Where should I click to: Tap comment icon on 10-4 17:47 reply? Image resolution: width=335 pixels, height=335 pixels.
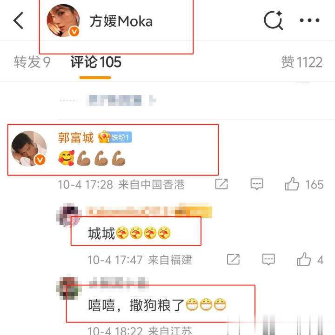pos(268,260)
